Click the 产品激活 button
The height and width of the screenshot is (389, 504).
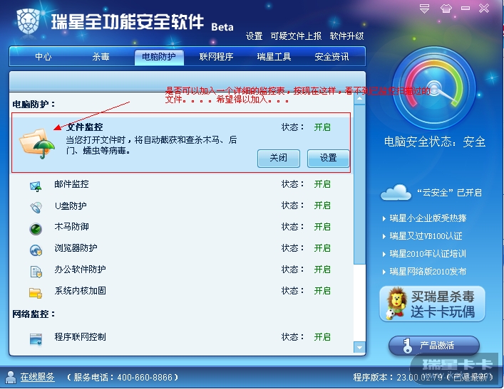pos(434,346)
